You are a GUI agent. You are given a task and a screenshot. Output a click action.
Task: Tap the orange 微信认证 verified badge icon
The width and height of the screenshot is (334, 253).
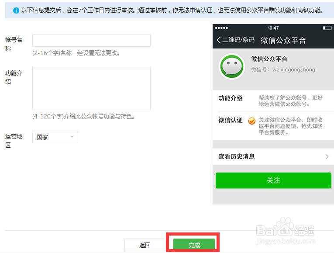tap(252, 121)
